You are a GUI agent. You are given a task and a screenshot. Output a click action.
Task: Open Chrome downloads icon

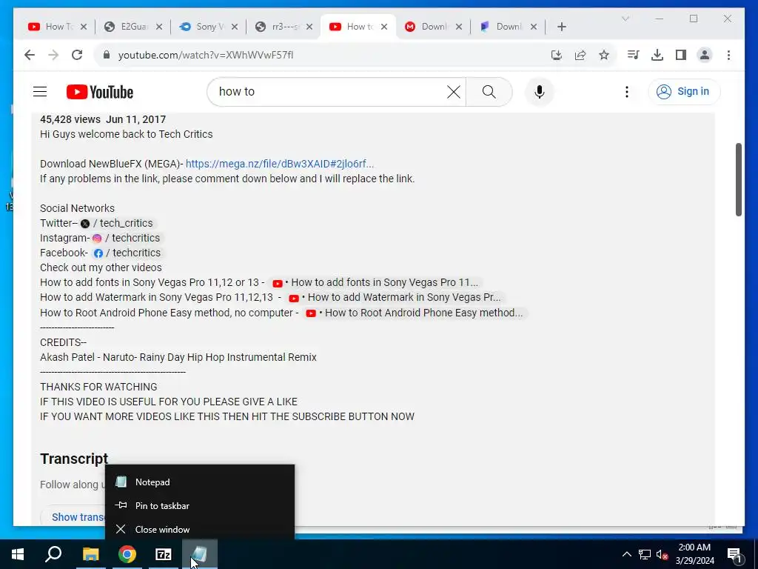tap(657, 55)
